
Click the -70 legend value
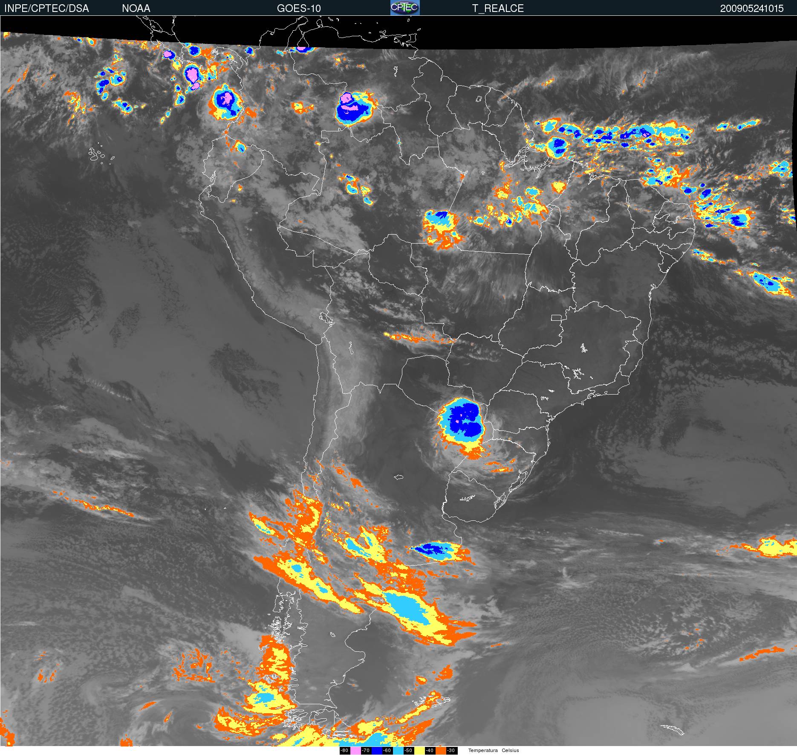(366, 751)
